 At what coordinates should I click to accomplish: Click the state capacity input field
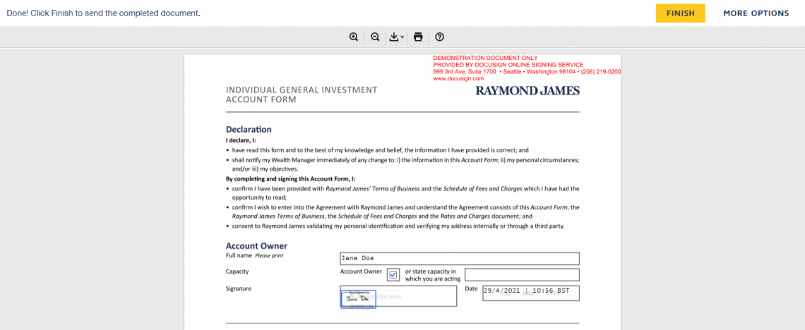click(x=522, y=275)
